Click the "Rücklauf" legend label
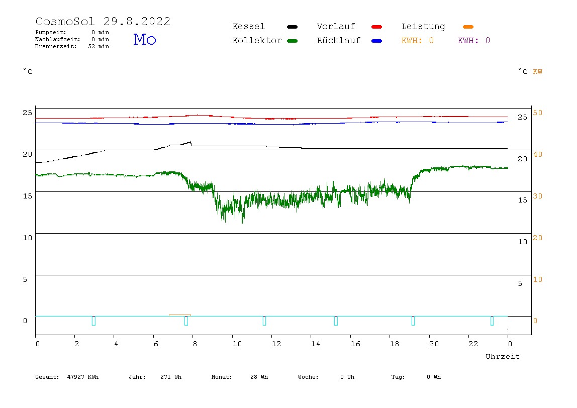Screen dimensions: 577x408 click(x=339, y=41)
